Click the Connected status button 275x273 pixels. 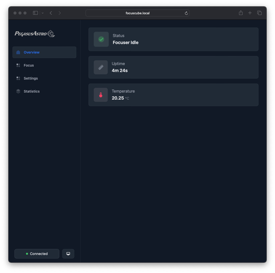37,254
